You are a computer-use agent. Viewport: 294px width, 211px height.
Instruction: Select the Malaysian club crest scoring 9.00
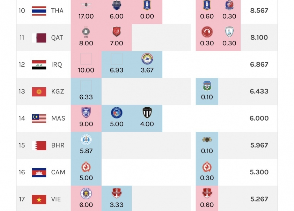pos(86,113)
